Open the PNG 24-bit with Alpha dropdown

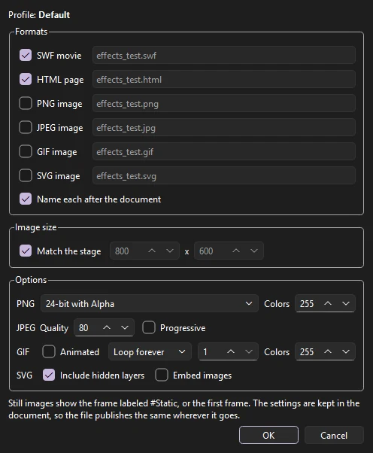pyautogui.click(x=150, y=304)
